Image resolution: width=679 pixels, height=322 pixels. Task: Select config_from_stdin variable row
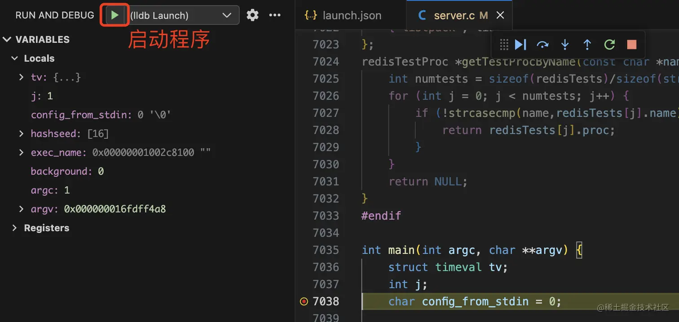(101, 115)
